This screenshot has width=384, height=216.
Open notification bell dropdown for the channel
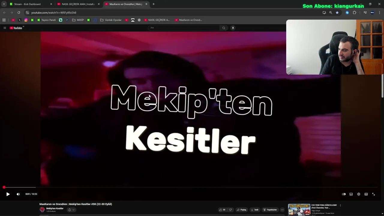71,210
